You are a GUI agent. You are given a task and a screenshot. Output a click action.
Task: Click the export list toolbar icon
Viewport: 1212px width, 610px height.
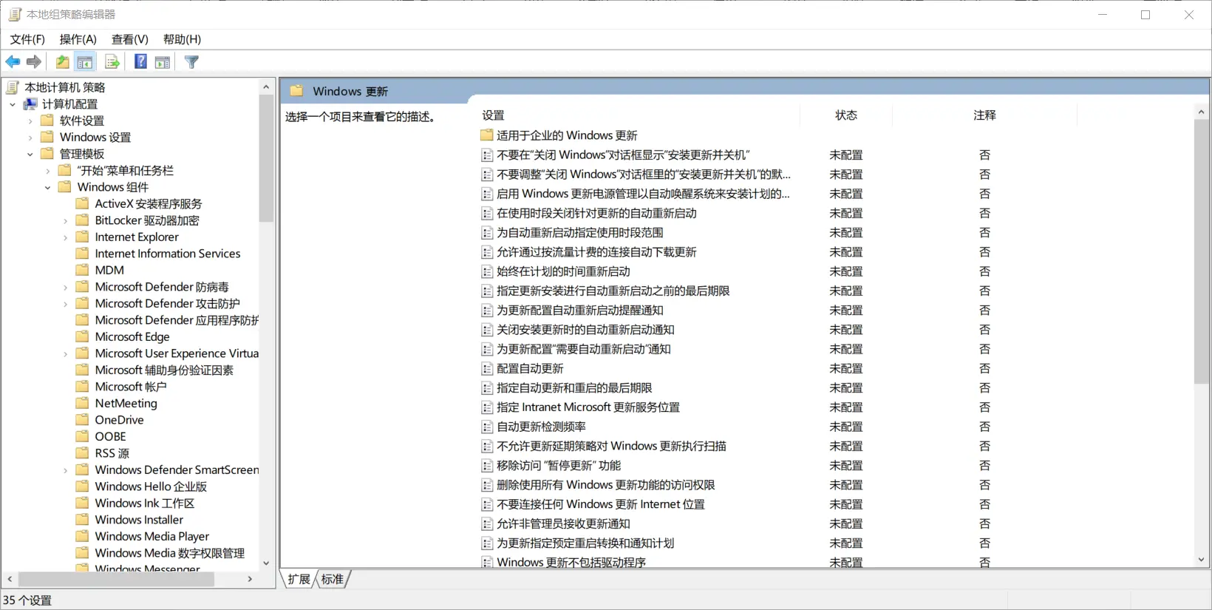(112, 62)
